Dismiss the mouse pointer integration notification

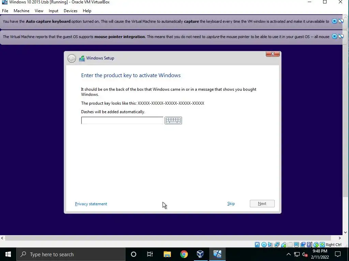[334, 36]
